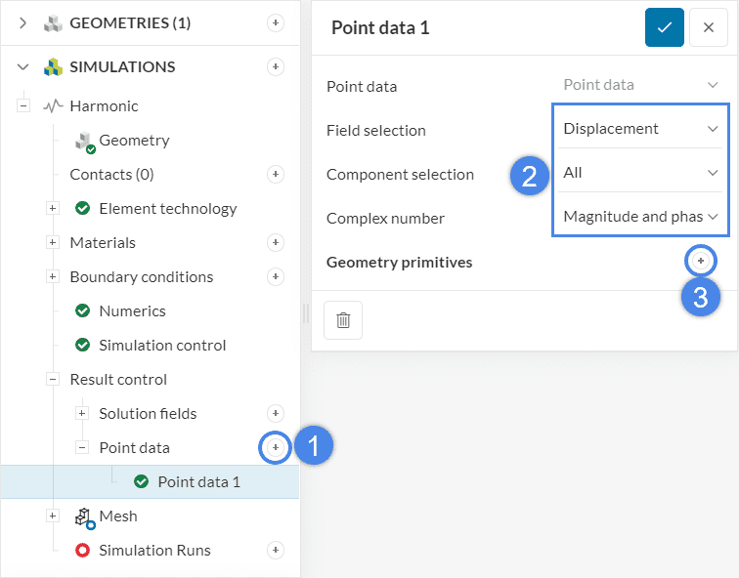Expand the Geometries section chevron
The height and width of the screenshot is (578, 739).
click(23, 22)
